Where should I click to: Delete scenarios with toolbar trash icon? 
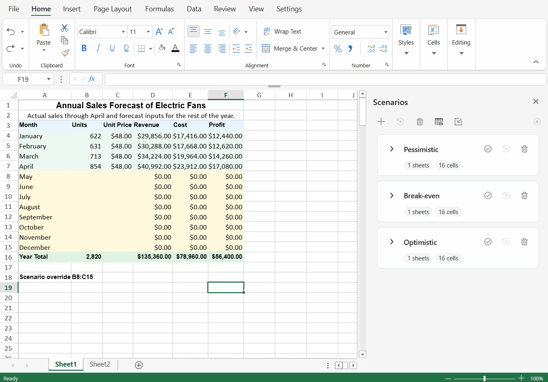pos(420,122)
